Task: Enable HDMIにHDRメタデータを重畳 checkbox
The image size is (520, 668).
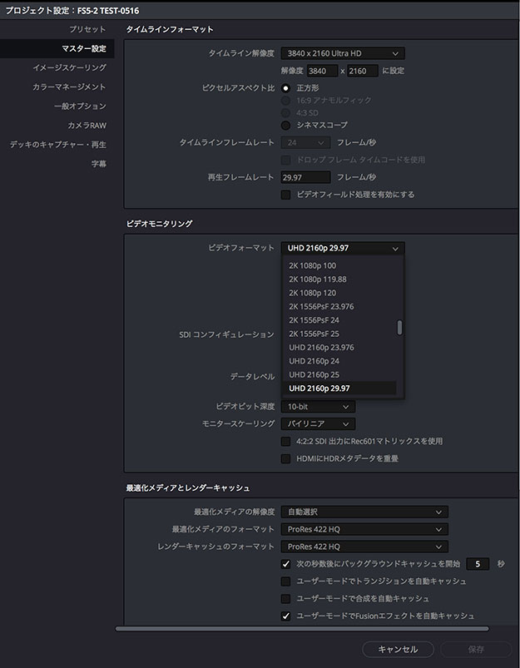Action: 286,459
